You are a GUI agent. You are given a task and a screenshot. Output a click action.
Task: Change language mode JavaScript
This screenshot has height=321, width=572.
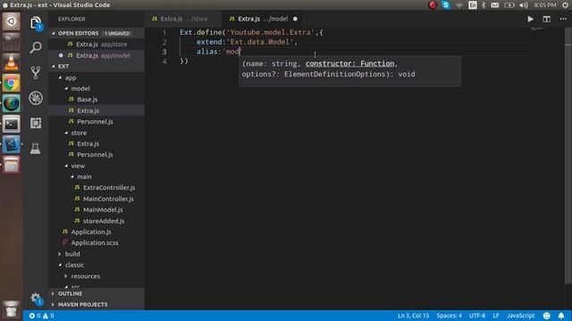[x=520, y=316]
